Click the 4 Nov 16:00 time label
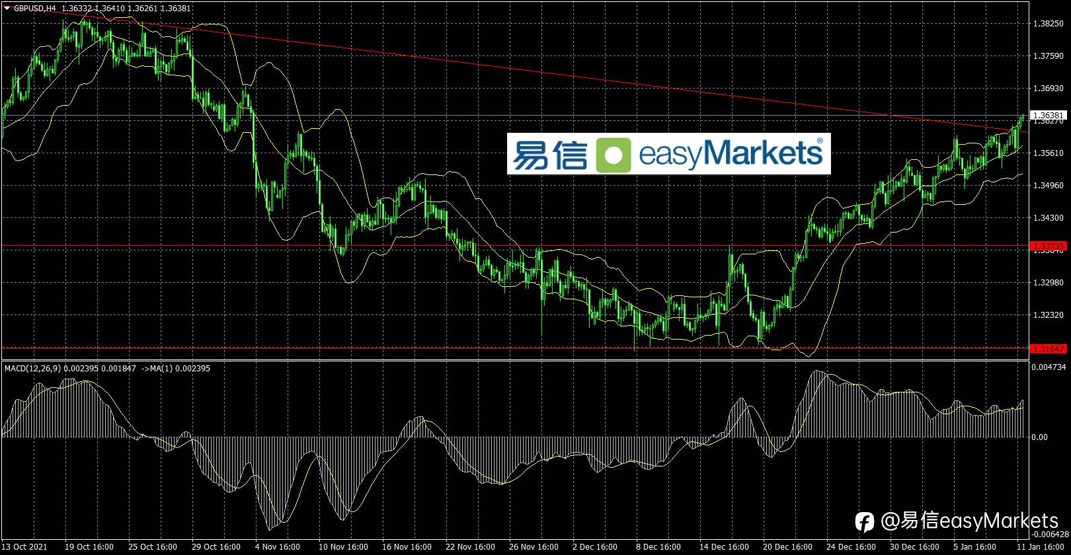The width and height of the screenshot is (1071, 555). [278, 546]
